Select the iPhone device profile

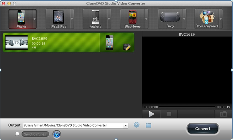tap(21, 19)
